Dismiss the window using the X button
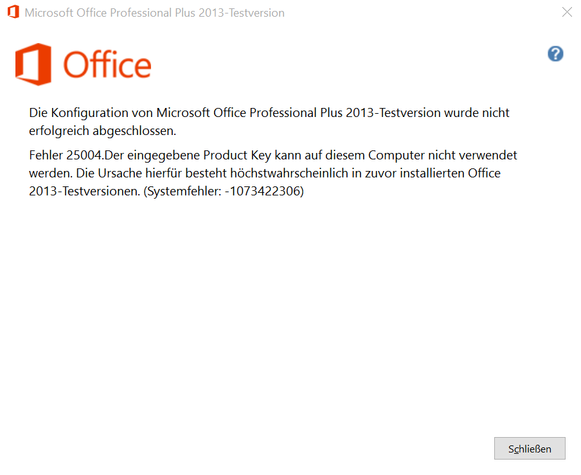The image size is (581, 475). (567, 12)
